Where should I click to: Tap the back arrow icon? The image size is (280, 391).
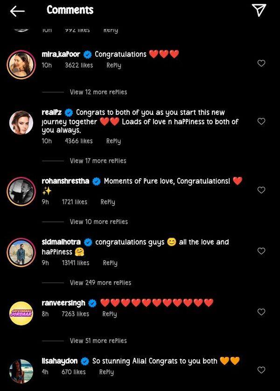[x=17, y=11]
